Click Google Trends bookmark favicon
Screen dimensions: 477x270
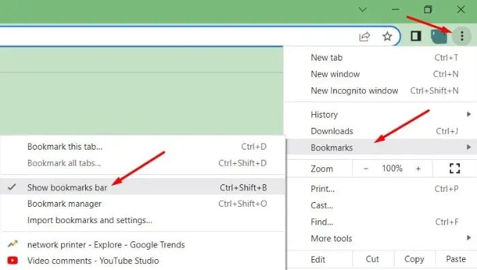pyautogui.click(x=13, y=244)
